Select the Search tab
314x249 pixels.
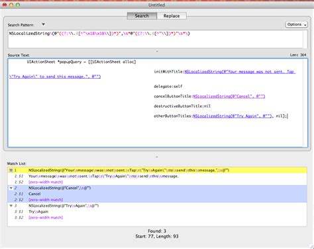142,16
